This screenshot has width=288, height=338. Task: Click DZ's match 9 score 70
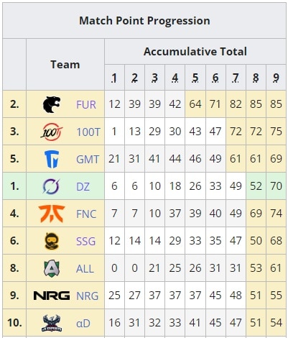276,186
